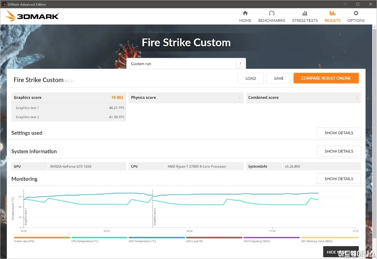Screen dimensions: 377x259
Task: Click the Physics score label
Action: point(143,97)
